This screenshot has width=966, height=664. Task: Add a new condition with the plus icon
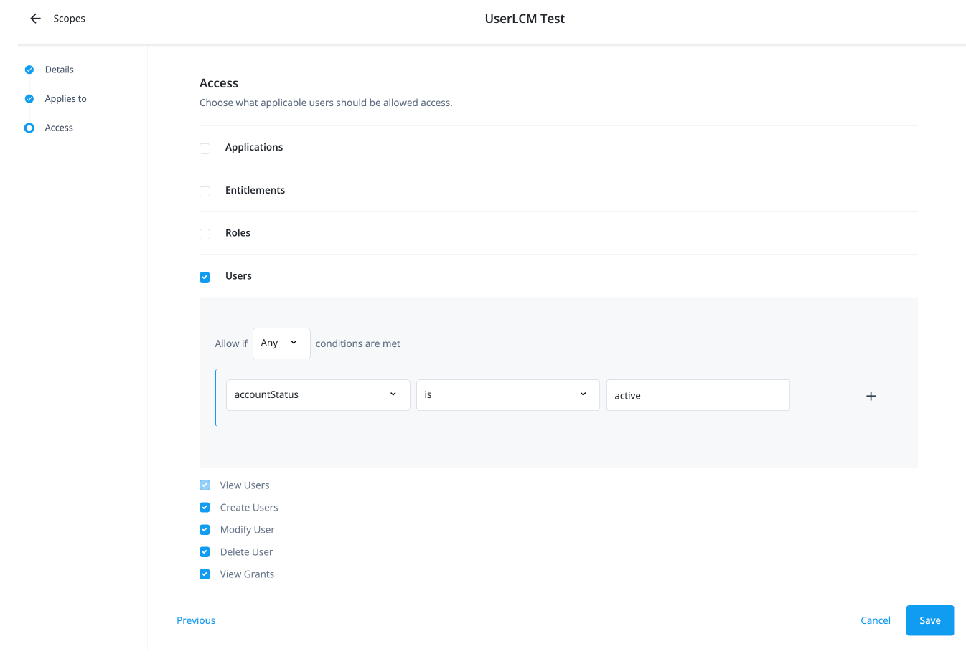pyautogui.click(x=871, y=395)
